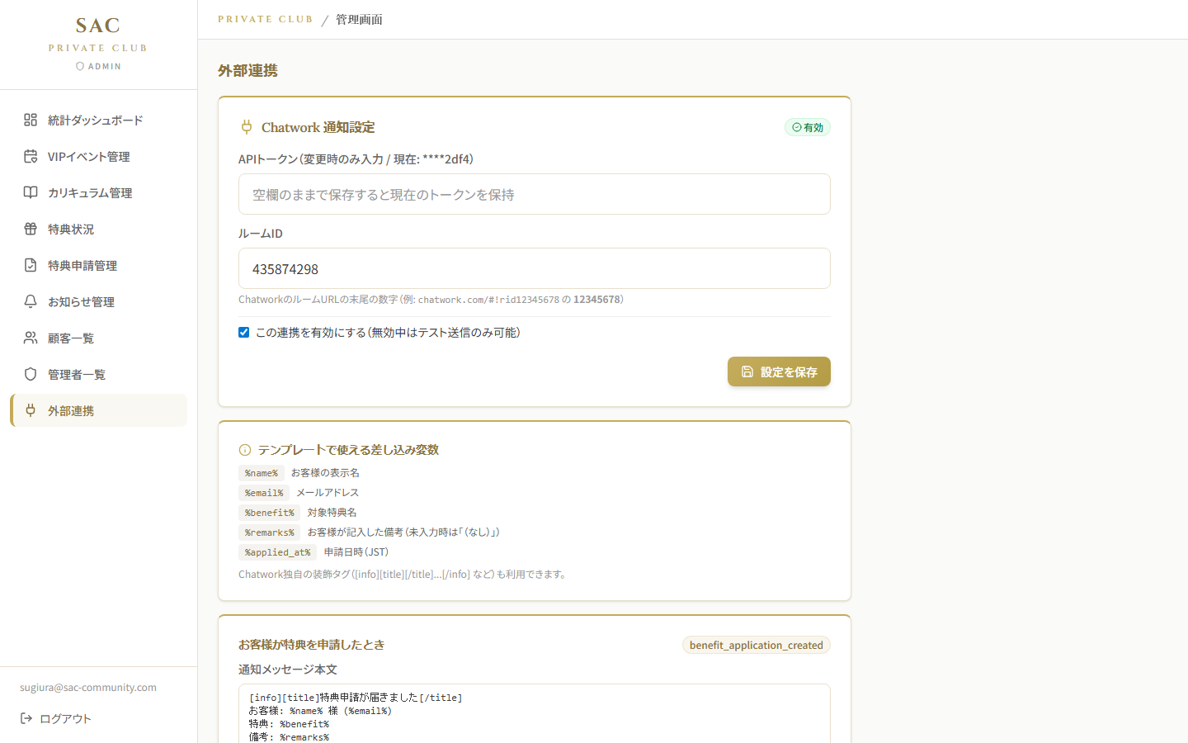Click the 外部連携 page heading
1188x743 pixels.
point(247,71)
